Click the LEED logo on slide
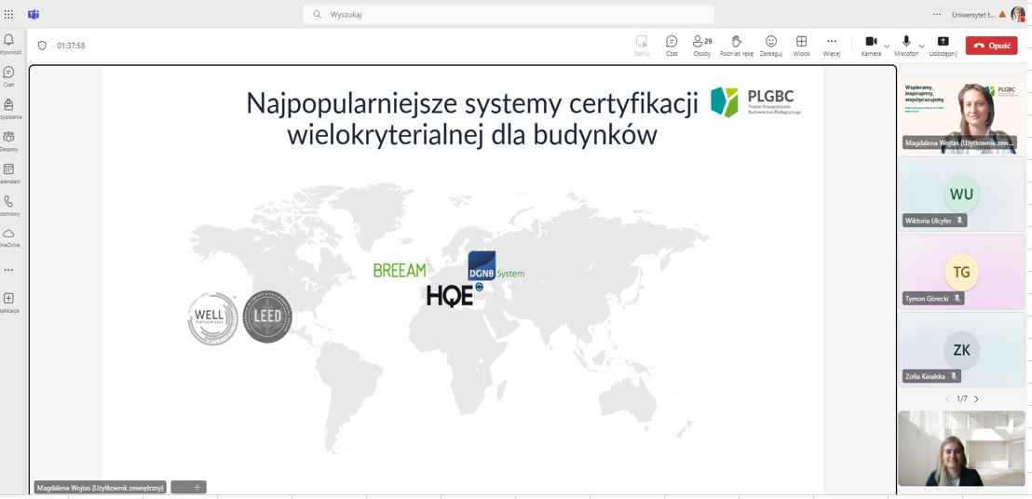Image resolution: width=1032 pixels, height=499 pixels. [267, 317]
